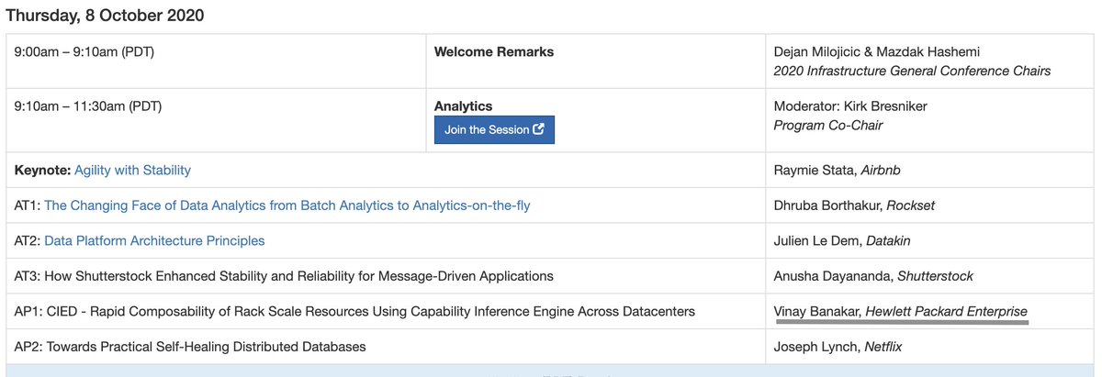Click the Join the Session button
This screenshot has height=377, width=1102.
tap(494, 129)
